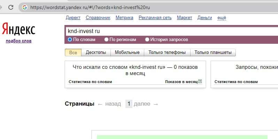Switch to the Все tab
The image size is (278, 139).
point(73,52)
